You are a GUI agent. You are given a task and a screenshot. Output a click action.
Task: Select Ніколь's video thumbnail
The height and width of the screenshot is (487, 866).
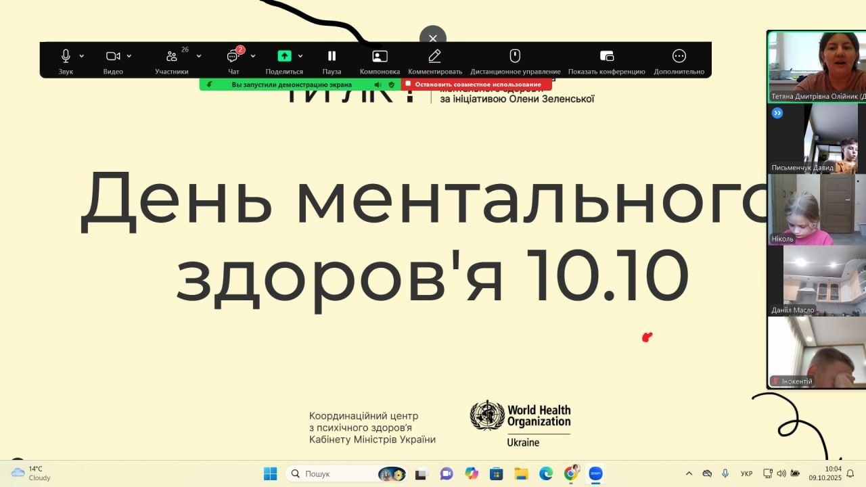click(x=816, y=210)
